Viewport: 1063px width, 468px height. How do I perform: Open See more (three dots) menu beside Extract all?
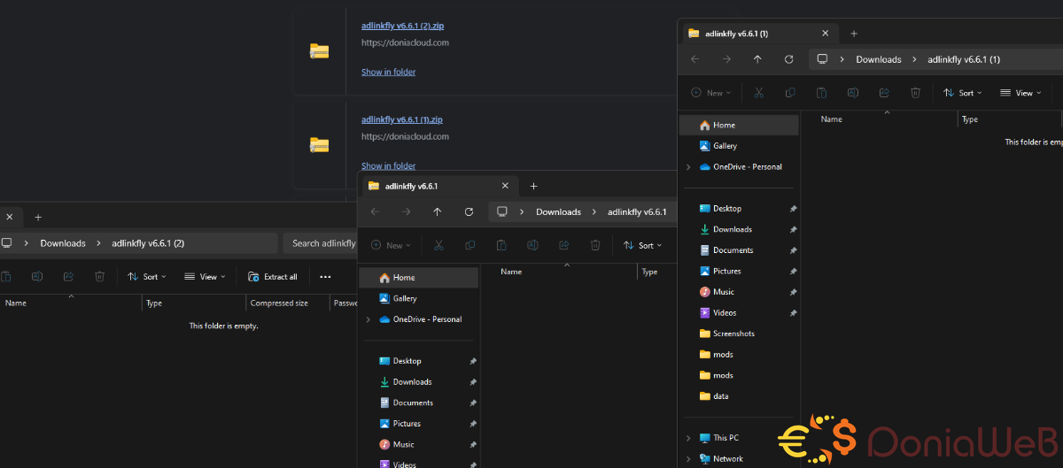pos(325,277)
